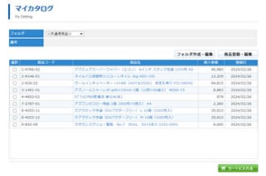Click the 商品登録・編集 button
This screenshot has width=266, height=176.
tap(238, 54)
